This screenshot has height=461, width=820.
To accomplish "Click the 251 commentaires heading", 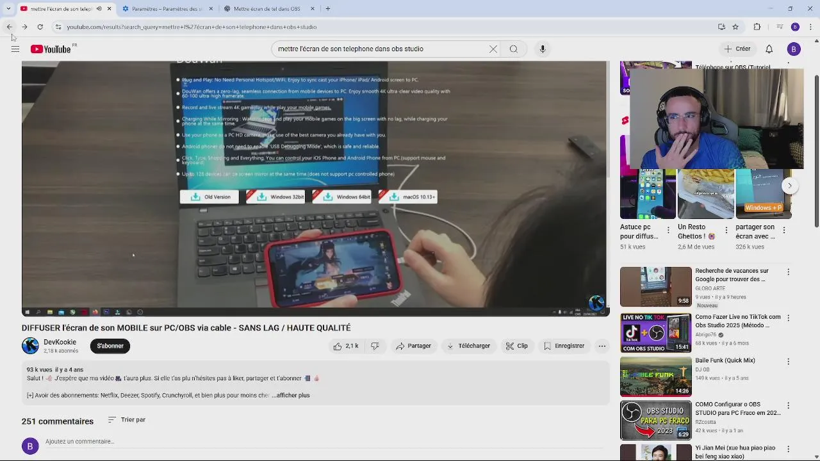I will click(58, 421).
